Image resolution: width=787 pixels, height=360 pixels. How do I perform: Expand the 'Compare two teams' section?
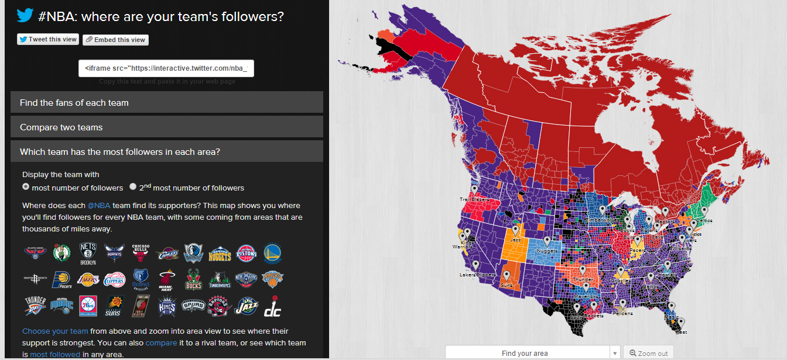click(167, 127)
